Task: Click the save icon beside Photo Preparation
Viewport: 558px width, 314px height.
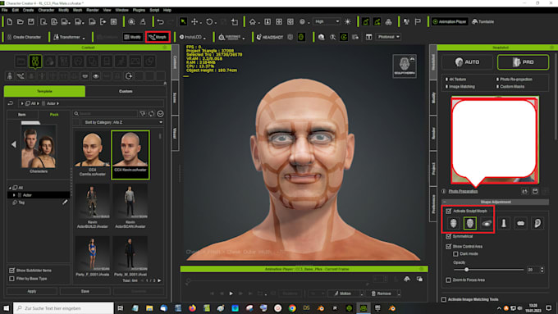Action: point(535,191)
